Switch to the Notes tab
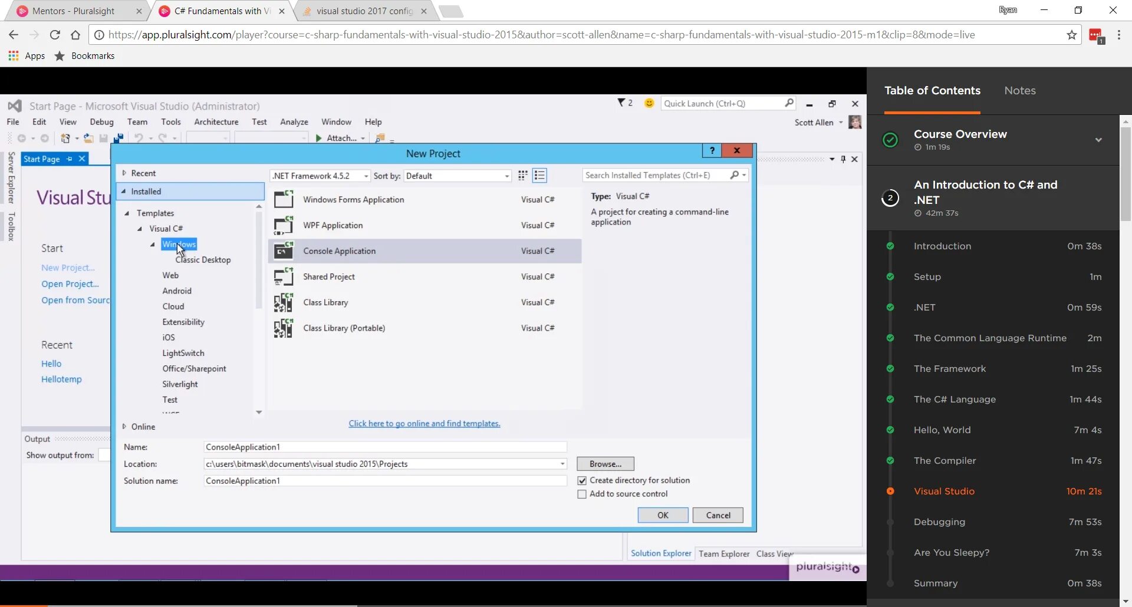1132x607 pixels. [1020, 91]
